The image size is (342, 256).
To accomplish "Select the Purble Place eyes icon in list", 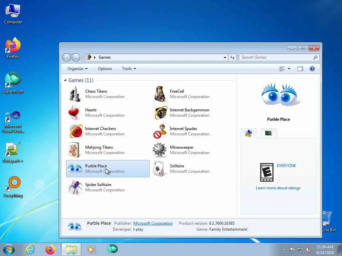I will point(75,168).
